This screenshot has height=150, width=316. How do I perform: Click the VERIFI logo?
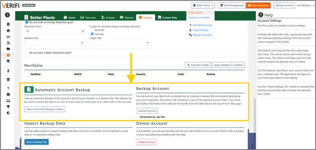(x=11, y=6)
